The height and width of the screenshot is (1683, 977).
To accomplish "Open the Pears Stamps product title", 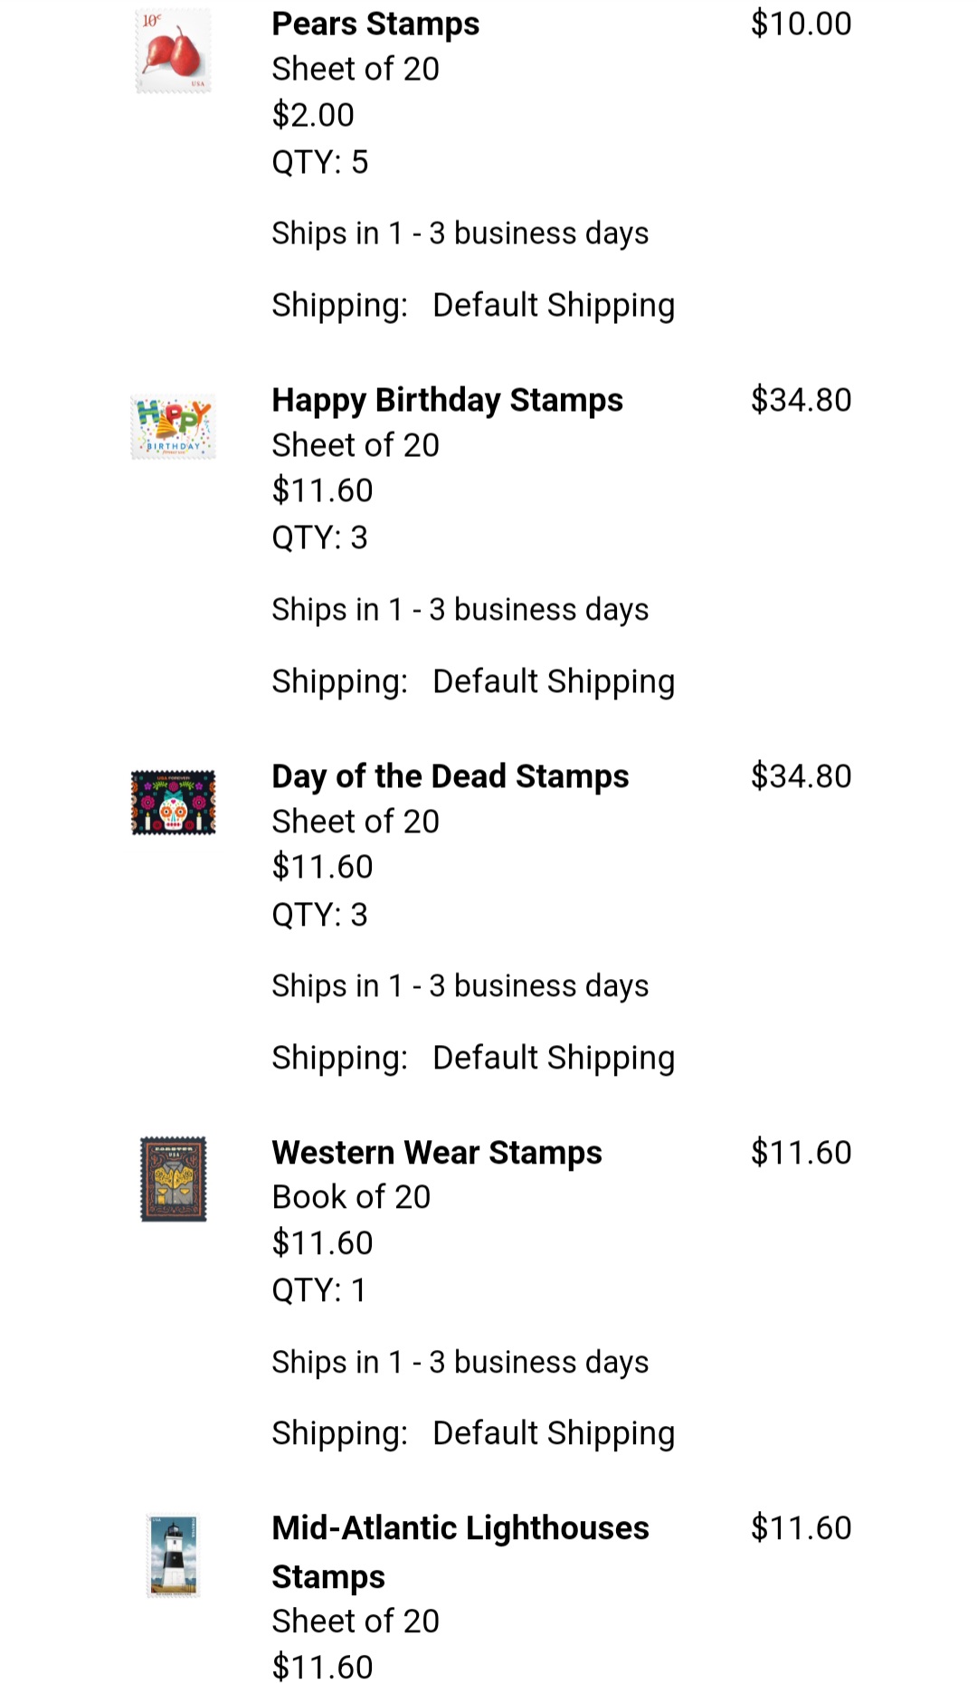I will [375, 24].
